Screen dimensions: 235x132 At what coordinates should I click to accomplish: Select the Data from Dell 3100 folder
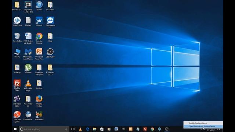click(39, 70)
